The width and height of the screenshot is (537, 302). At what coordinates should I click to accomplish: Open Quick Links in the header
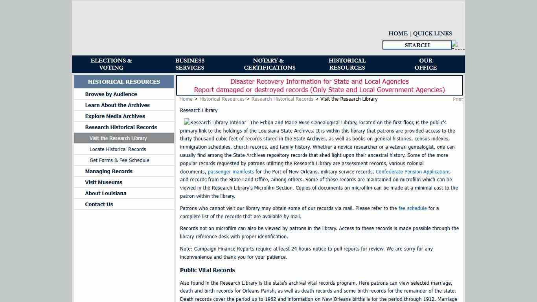pos(432,33)
